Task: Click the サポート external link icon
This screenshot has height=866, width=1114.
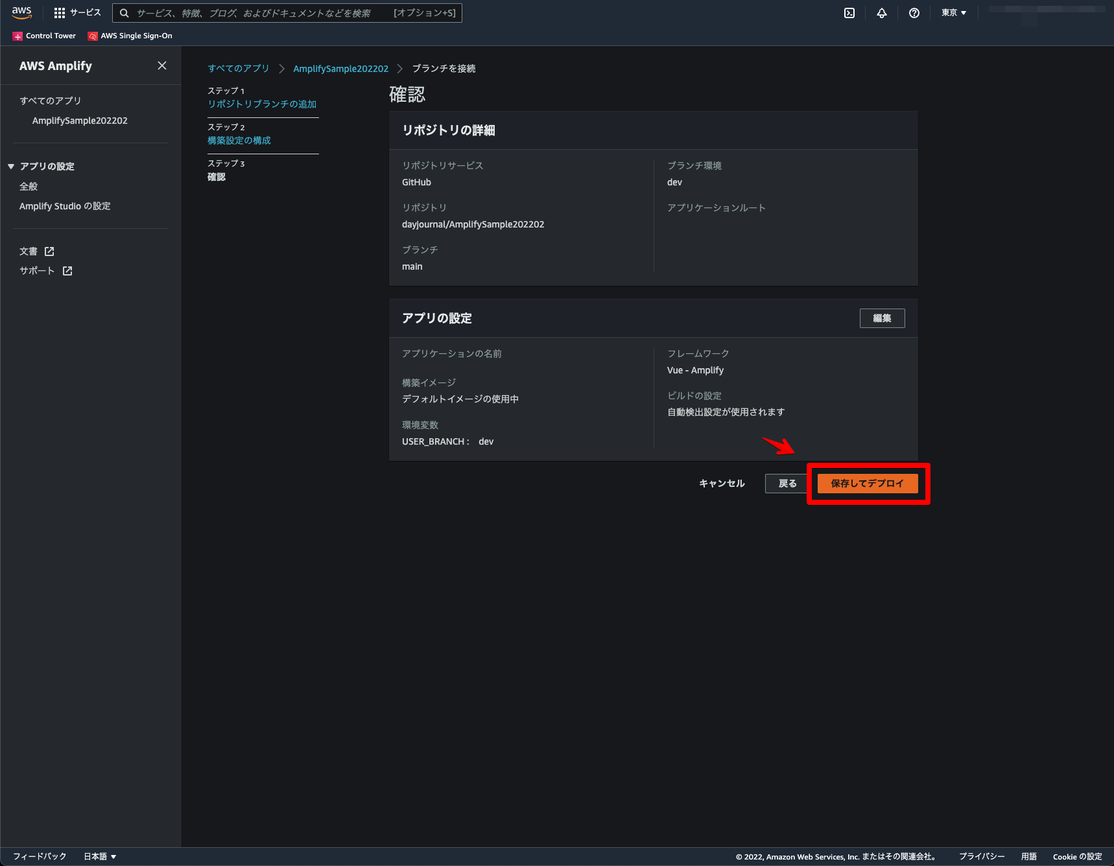Action: (67, 271)
